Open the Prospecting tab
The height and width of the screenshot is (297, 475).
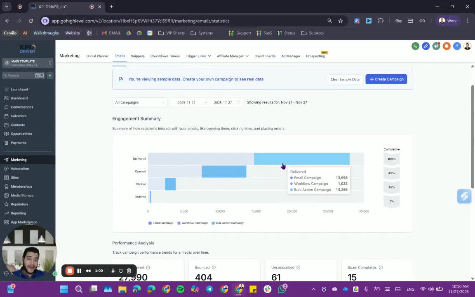pos(315,56)
